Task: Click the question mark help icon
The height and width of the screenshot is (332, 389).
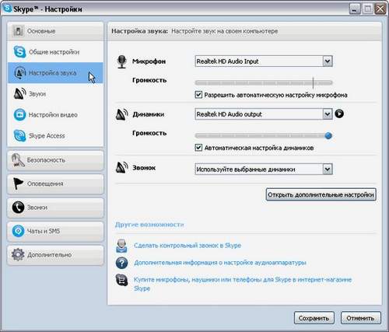Action: (x=121, y=263)
